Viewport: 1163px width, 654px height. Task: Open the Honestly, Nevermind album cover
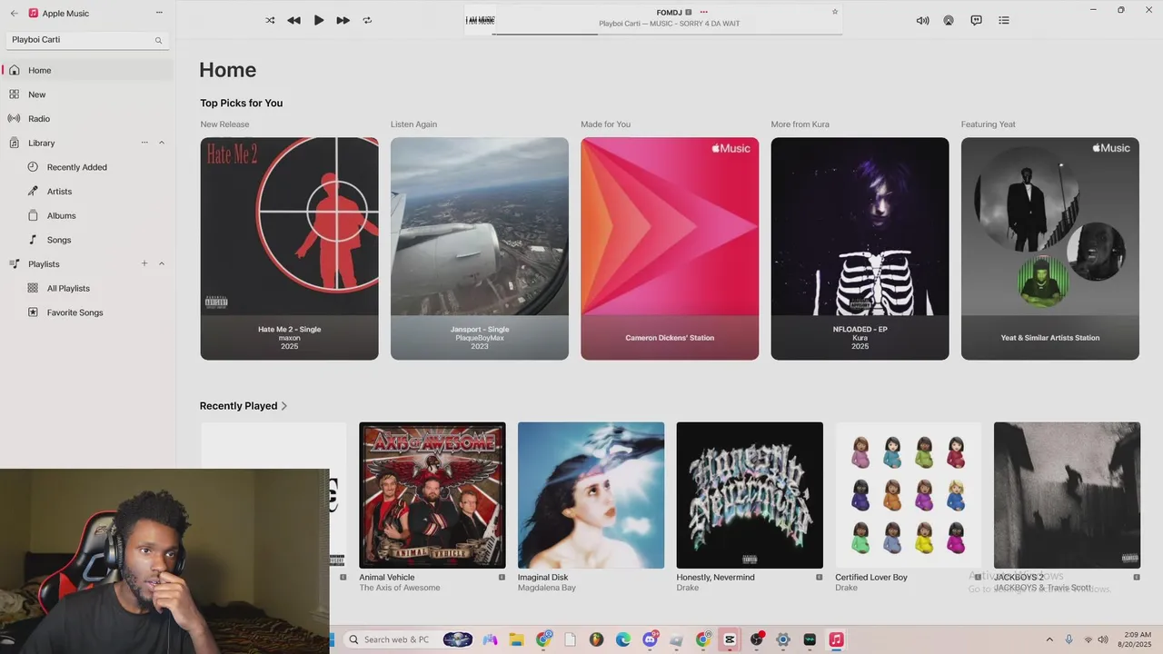(x=750, y=495)
